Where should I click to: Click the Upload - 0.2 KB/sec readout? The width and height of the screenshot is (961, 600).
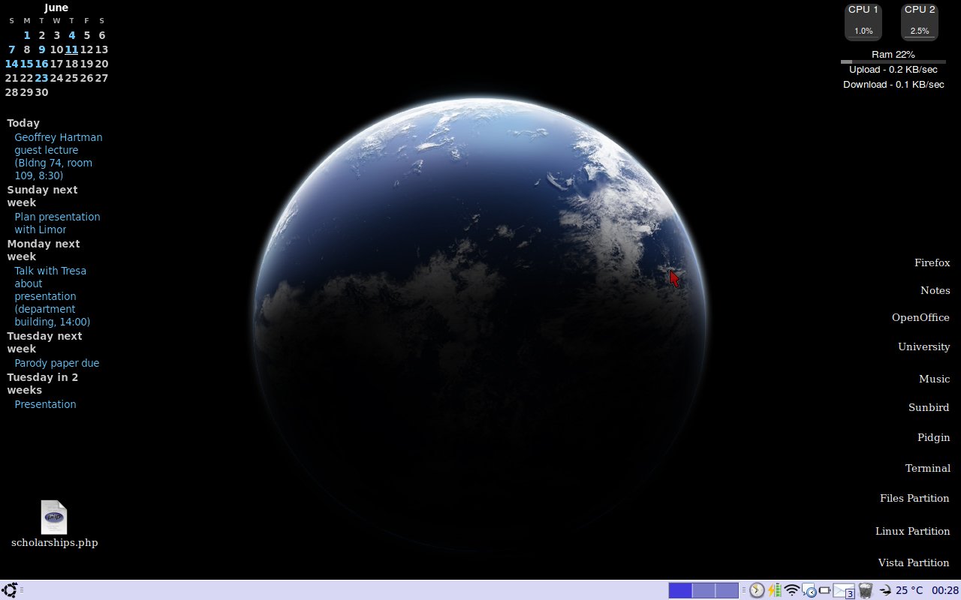point(893,69)
